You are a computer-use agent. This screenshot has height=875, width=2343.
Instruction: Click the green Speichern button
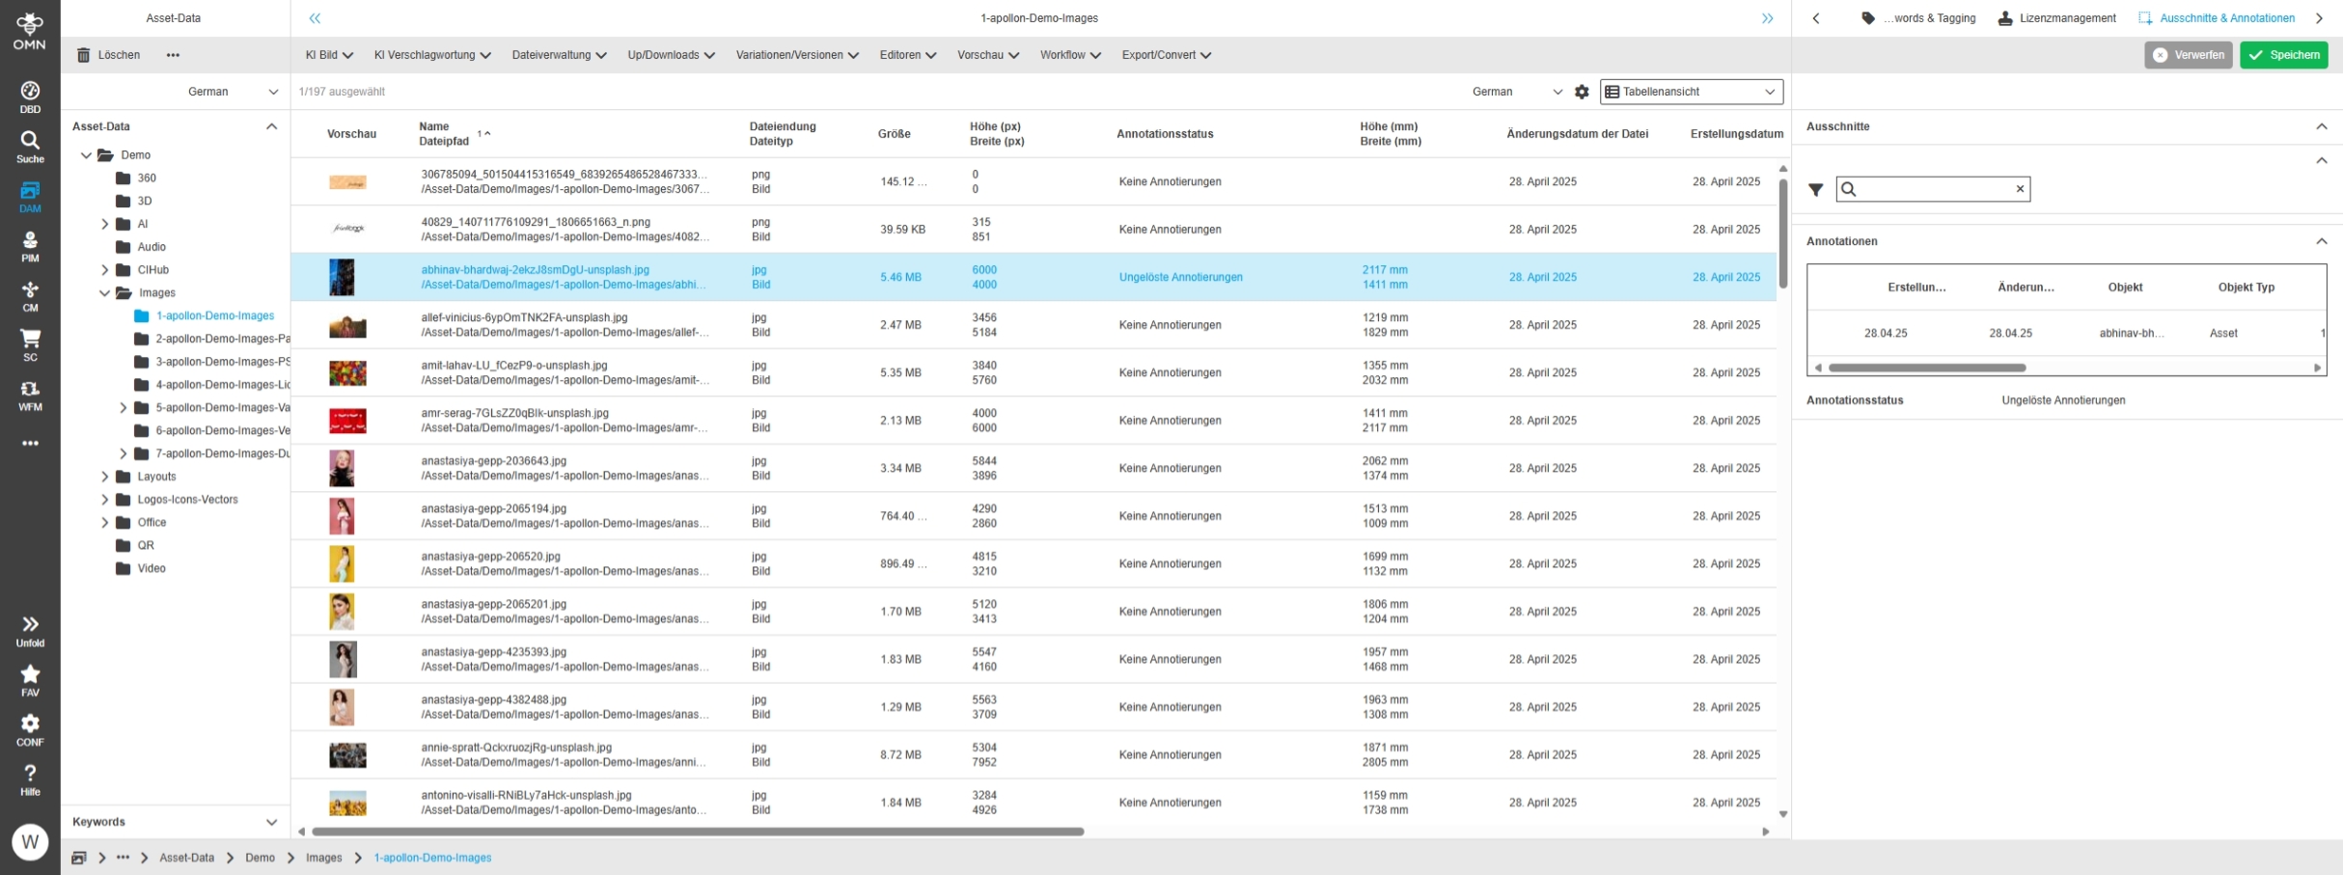2283,55
